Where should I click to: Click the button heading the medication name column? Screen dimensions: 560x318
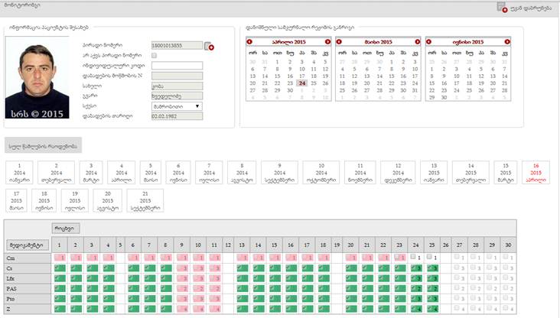point(26,245)
